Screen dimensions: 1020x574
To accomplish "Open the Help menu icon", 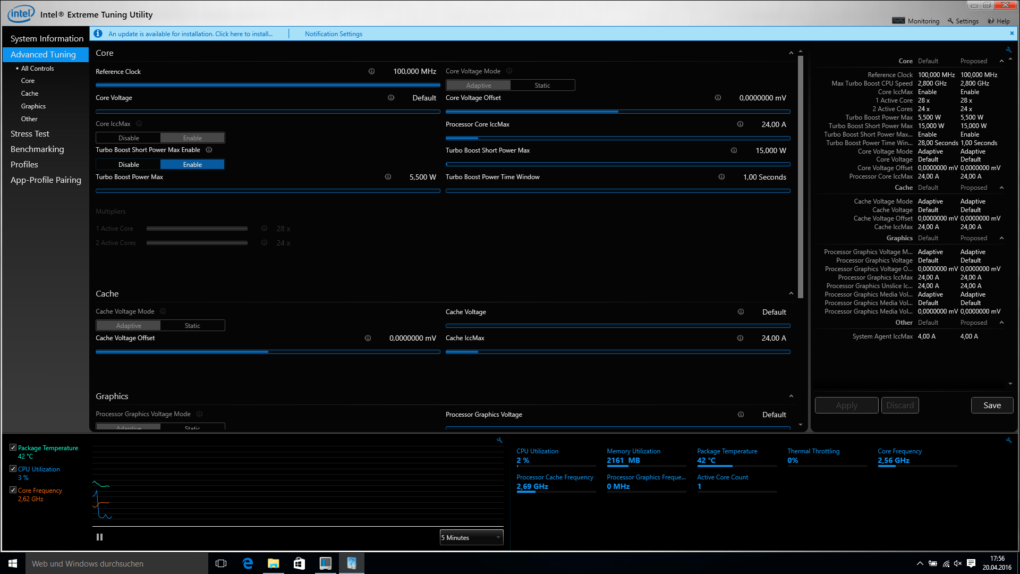I will coord(991,21).
